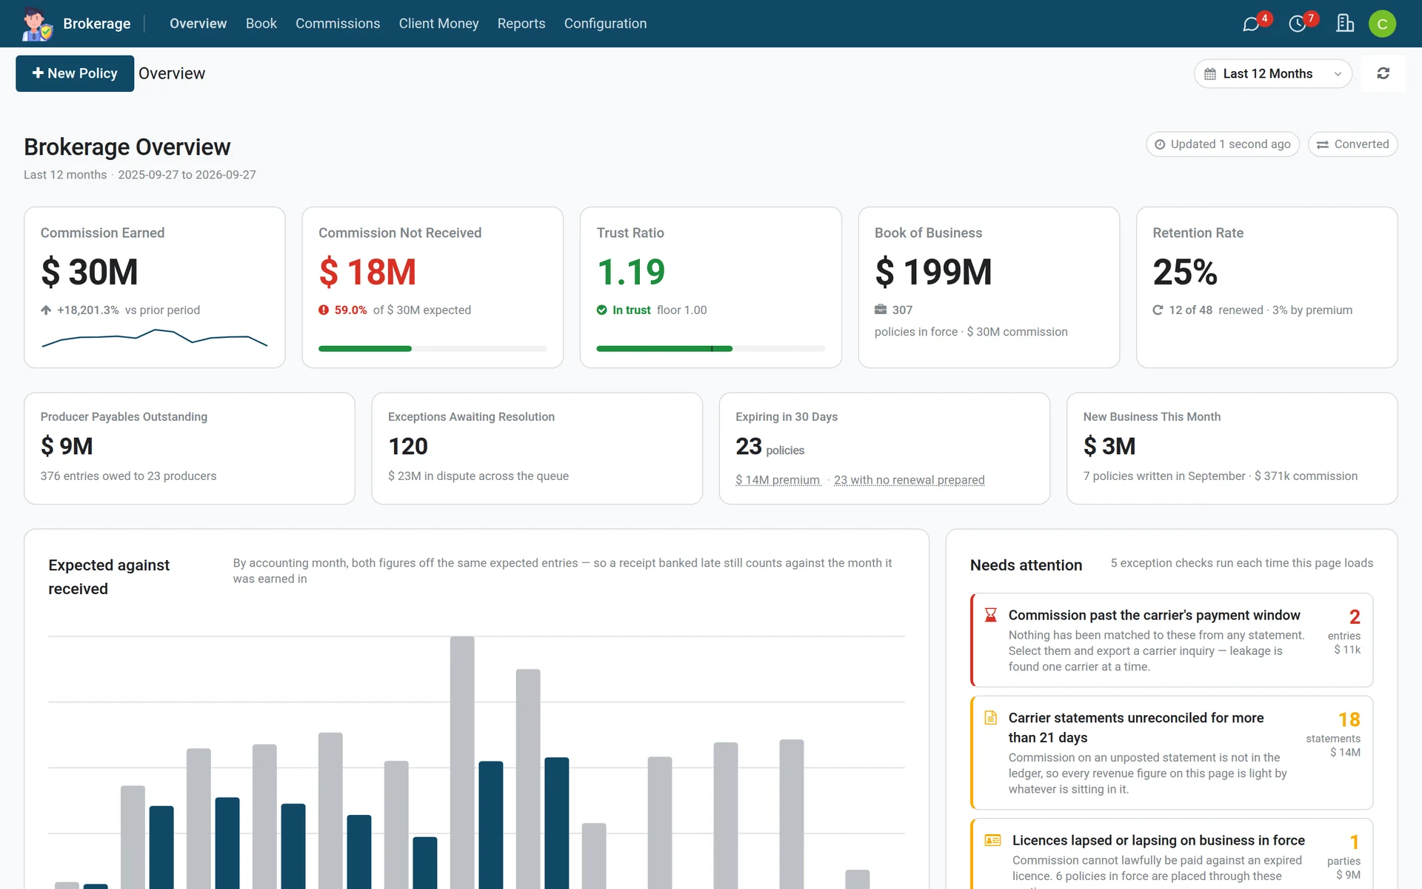This screenshot has height=889, width=1422.
Task: Open the Book of Business card
Action: pyautogui.click(x=989, y=287)
